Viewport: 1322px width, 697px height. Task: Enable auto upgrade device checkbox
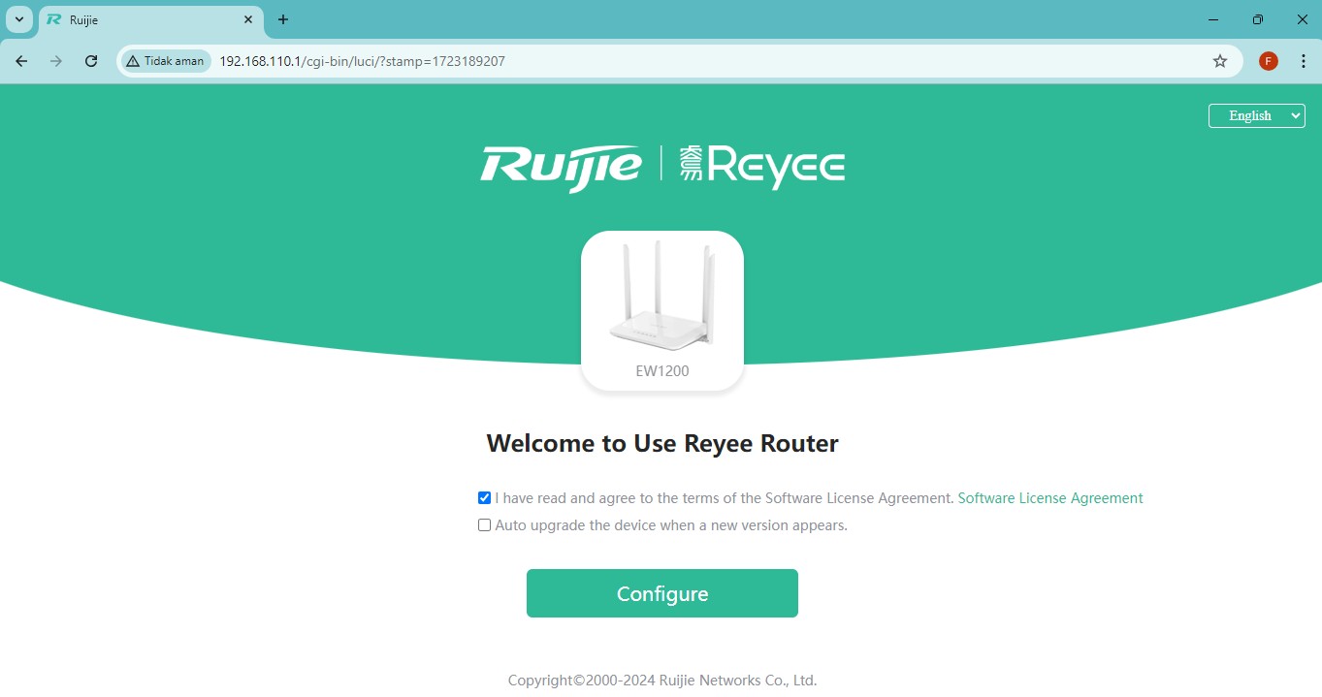click(485, 525)
